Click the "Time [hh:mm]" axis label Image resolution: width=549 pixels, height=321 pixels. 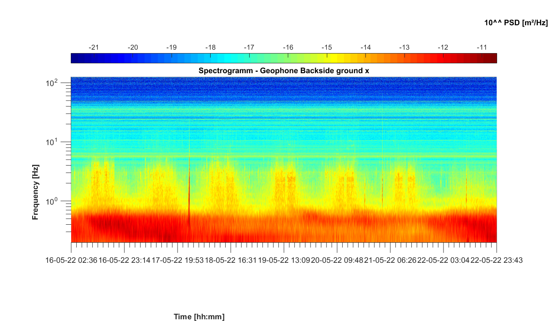click(199, 317)
